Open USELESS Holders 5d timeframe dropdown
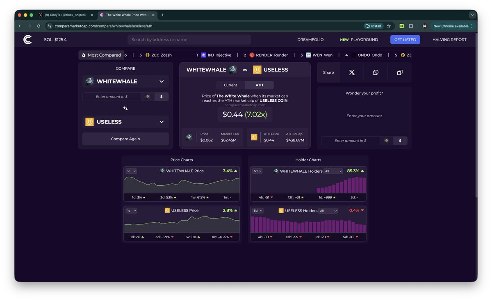492x301 pixels. tap(257, 210)
